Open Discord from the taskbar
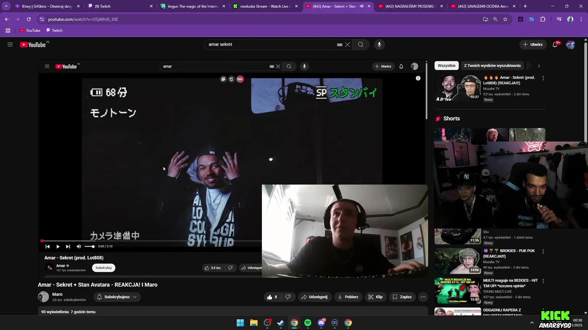This screenshot has width=588, height=330. (321, 323)
